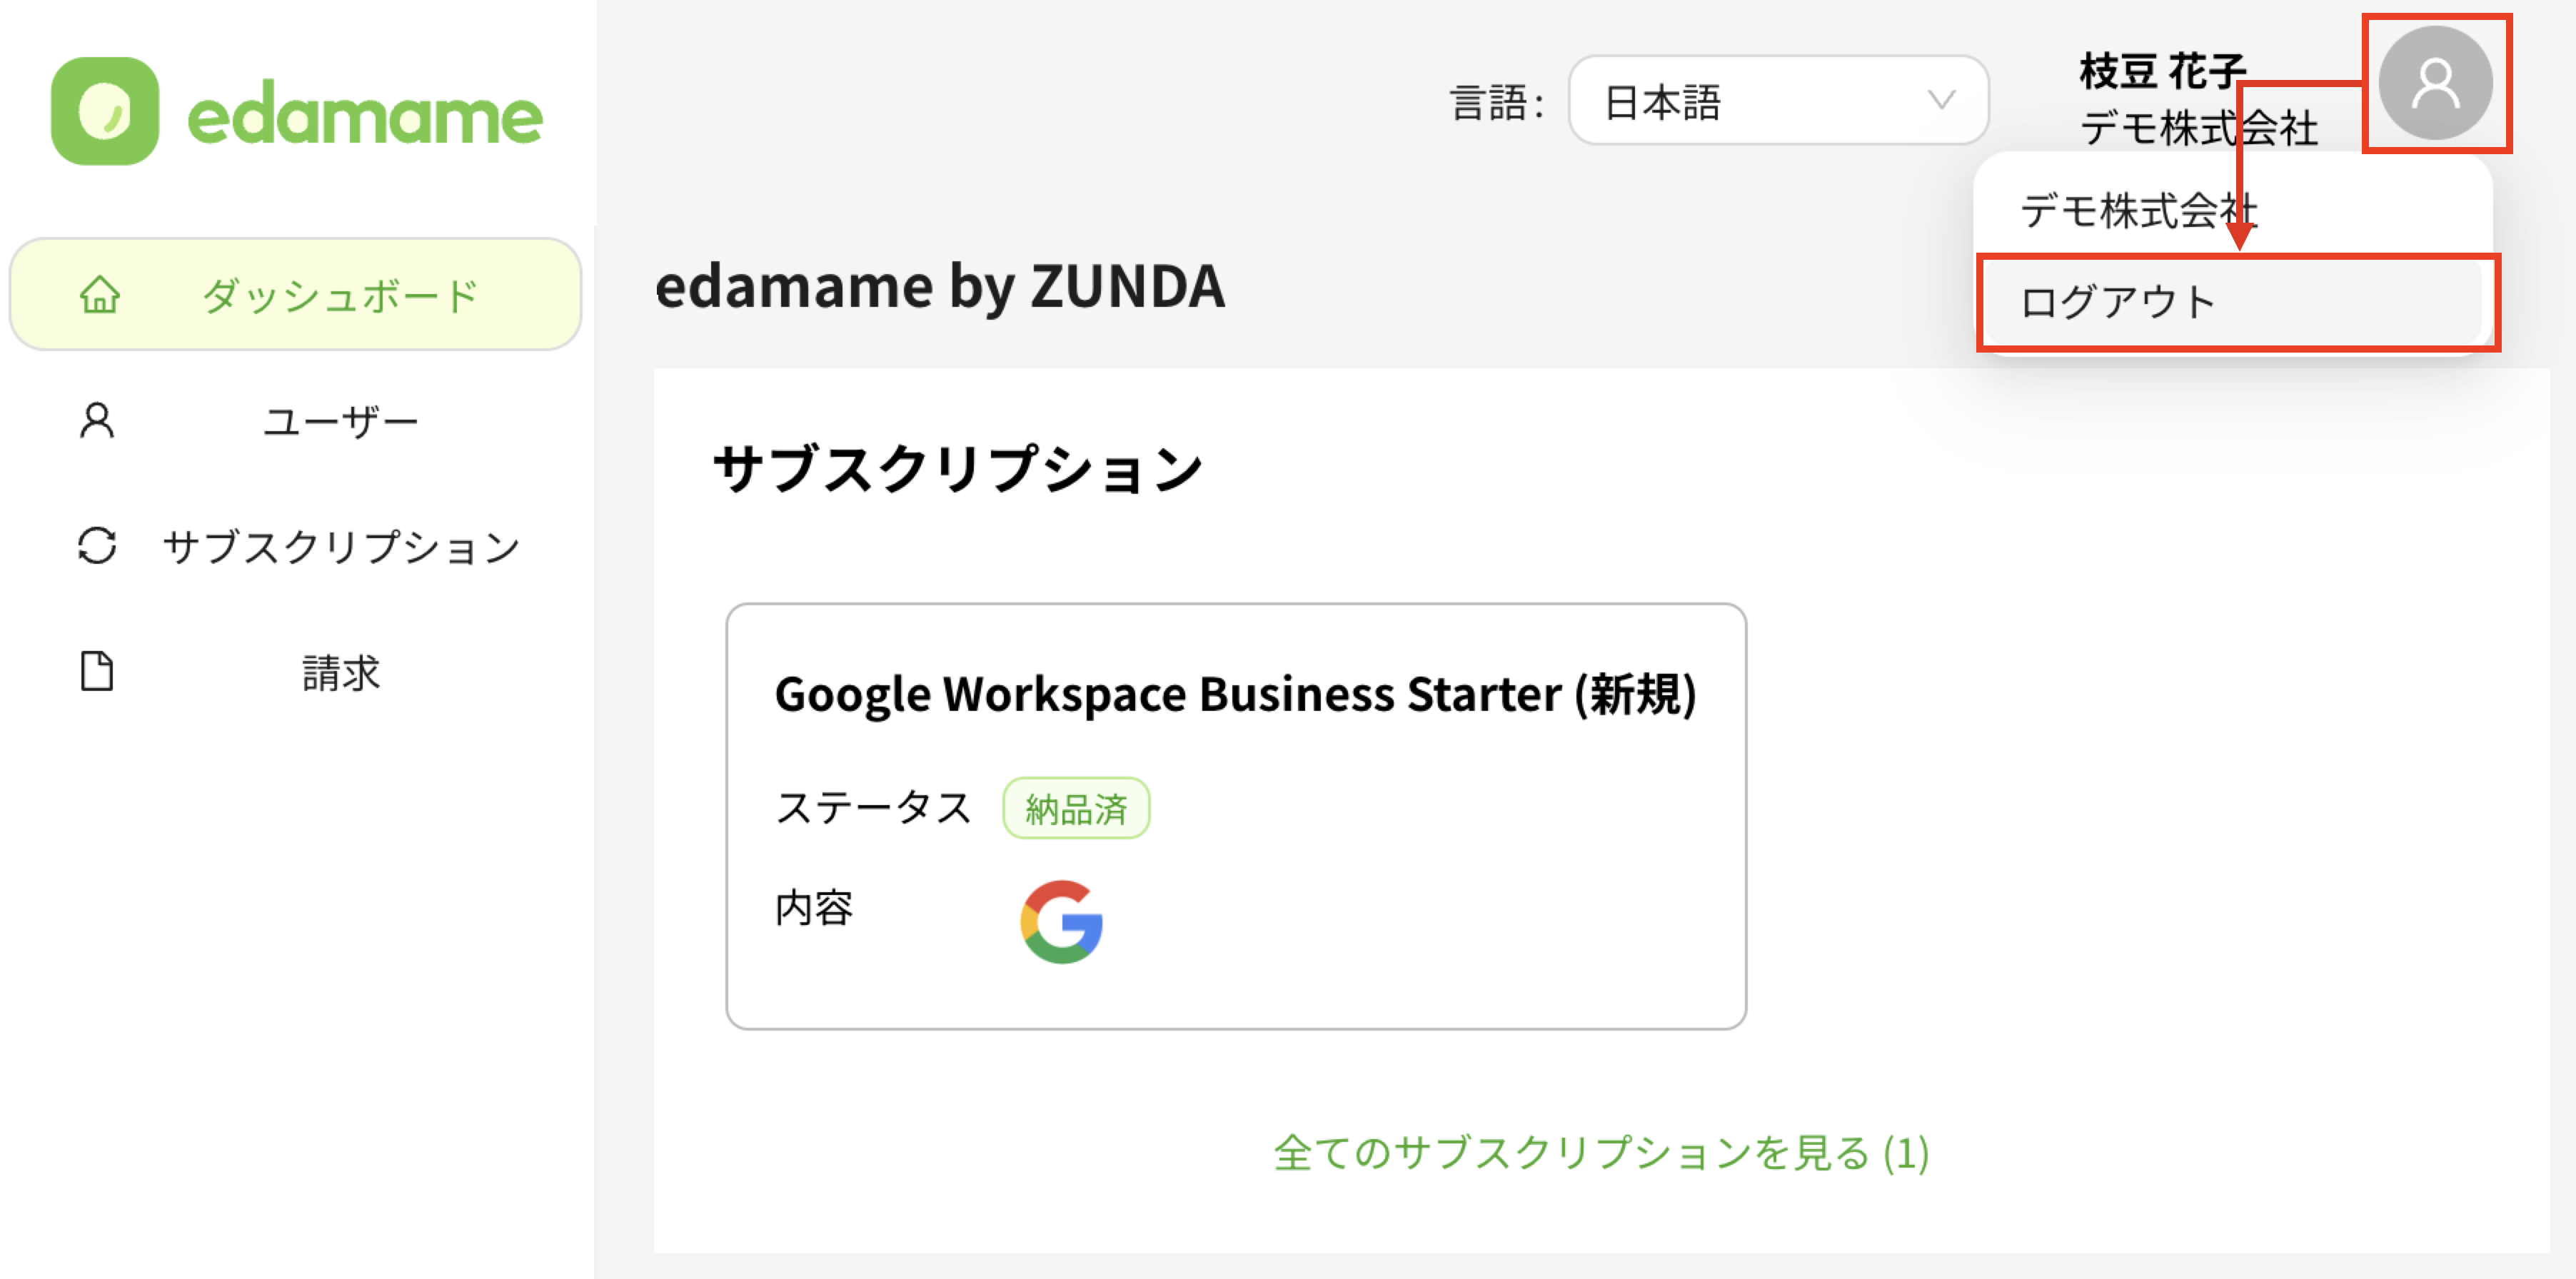
Task: Click the edamame wordmark text logo
Action: tap(365, 117)
